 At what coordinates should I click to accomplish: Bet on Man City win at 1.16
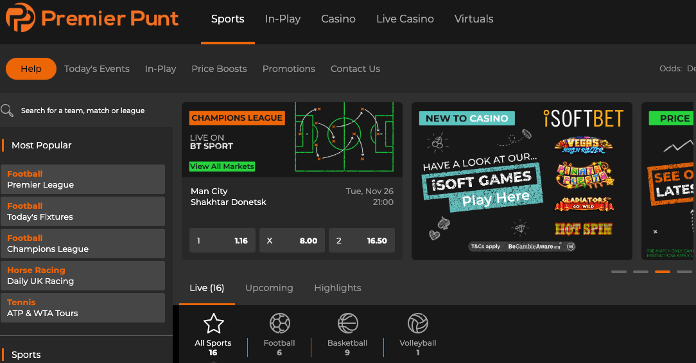click(x=222, y=240)
